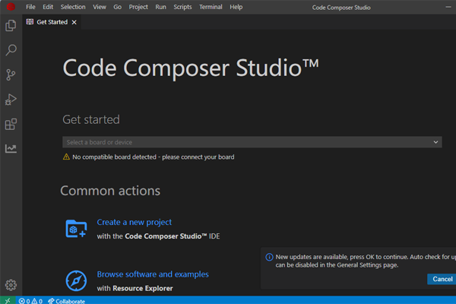
Task: Open the Search view icon
Action: click(x=11, y=50)
